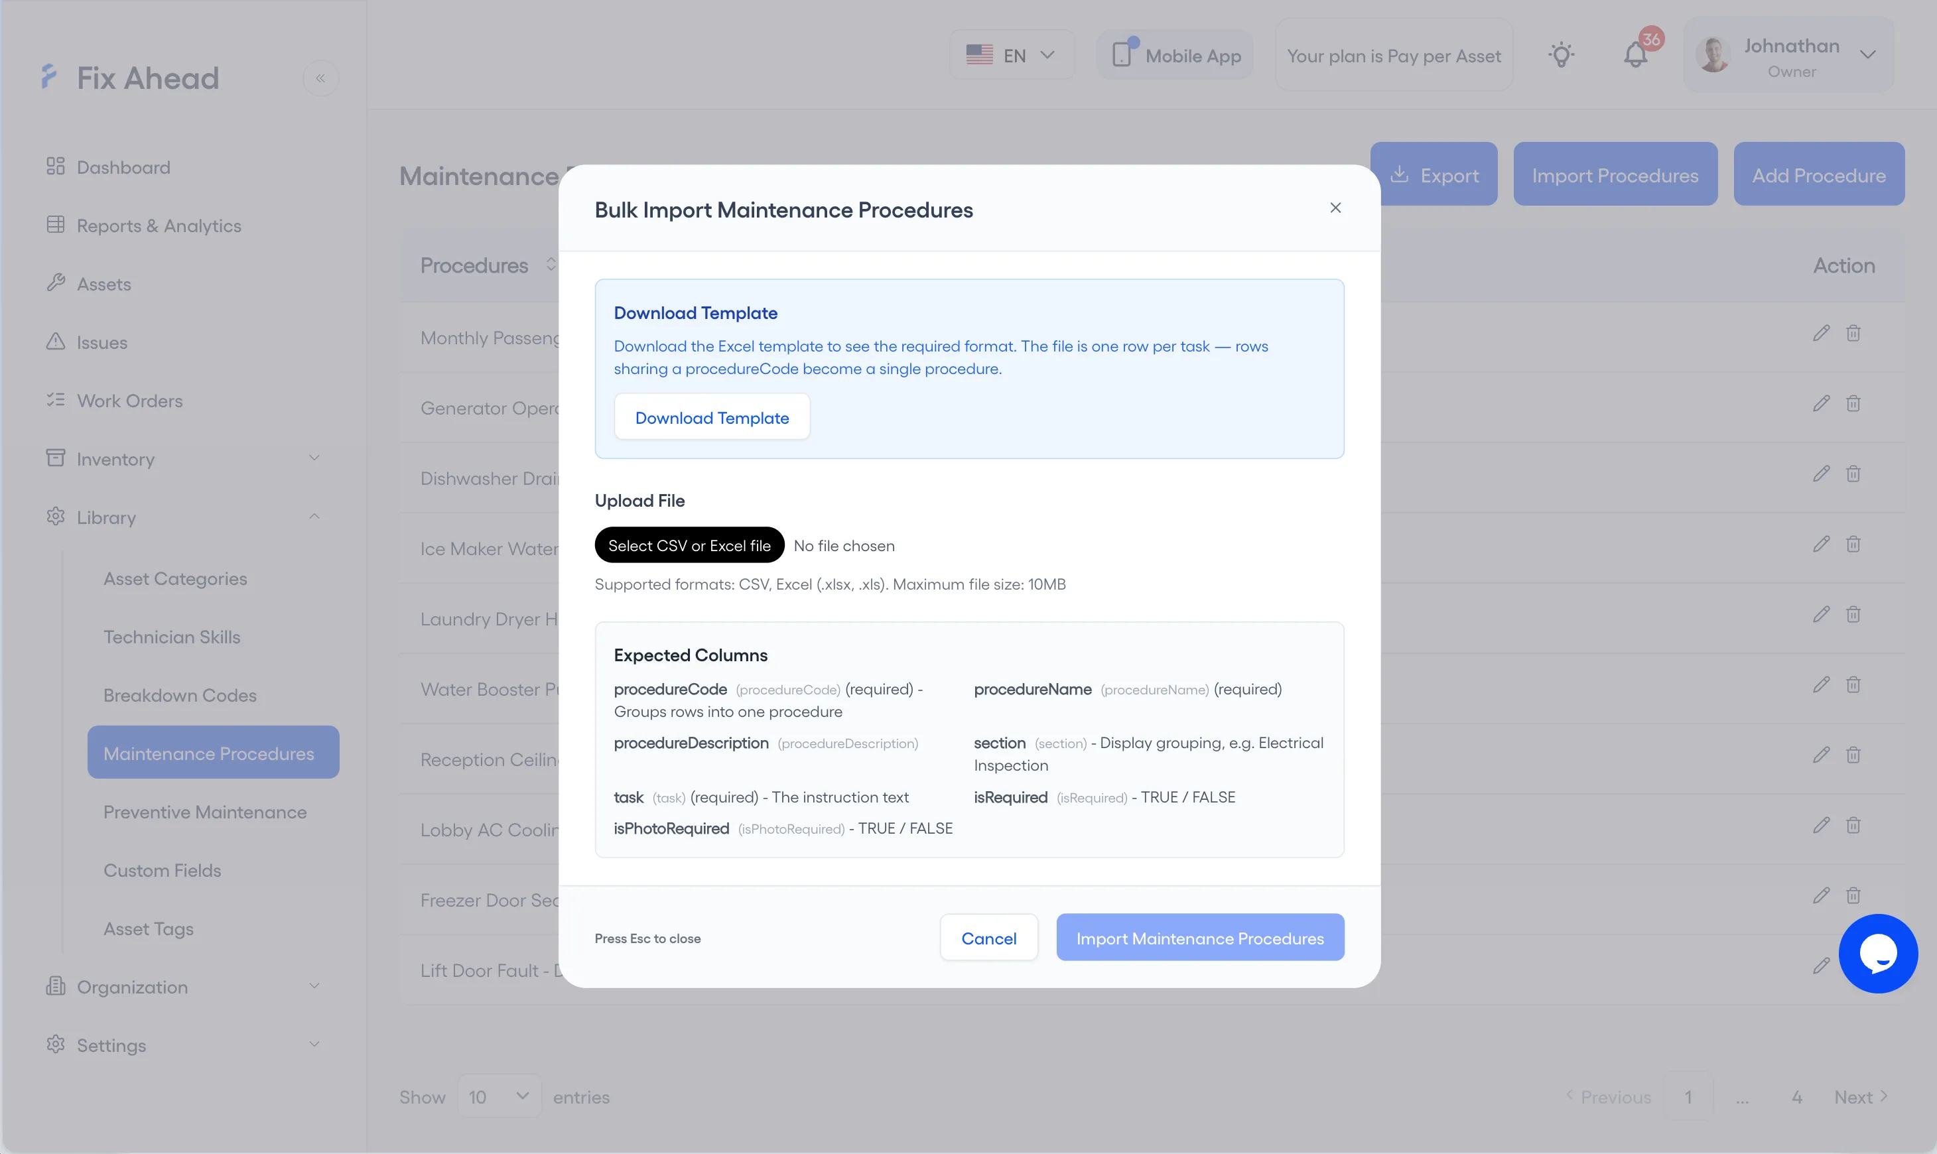The image size is (1937, 1154).
Task: Delete the Lobby AC Cooling procedure row
Action: pyautogui.click(x=1853, y=825)
